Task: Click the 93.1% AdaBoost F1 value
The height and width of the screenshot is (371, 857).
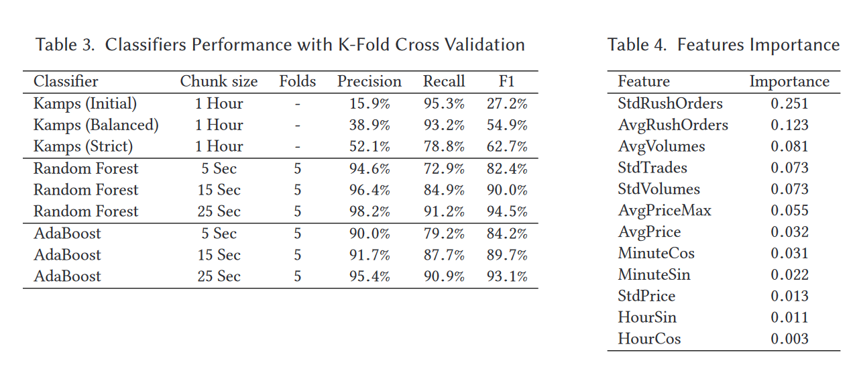Action: click(507, 276)
